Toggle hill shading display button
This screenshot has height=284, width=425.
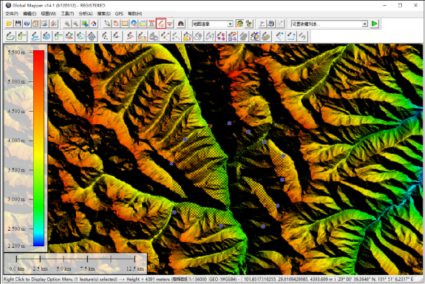click(240, 24)
